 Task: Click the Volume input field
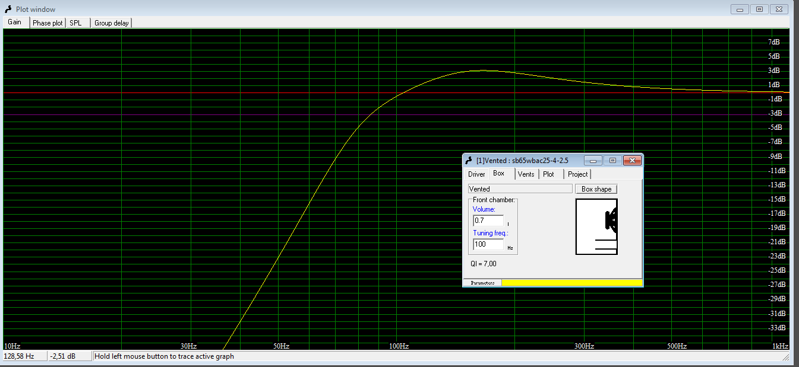pos(488,221)
